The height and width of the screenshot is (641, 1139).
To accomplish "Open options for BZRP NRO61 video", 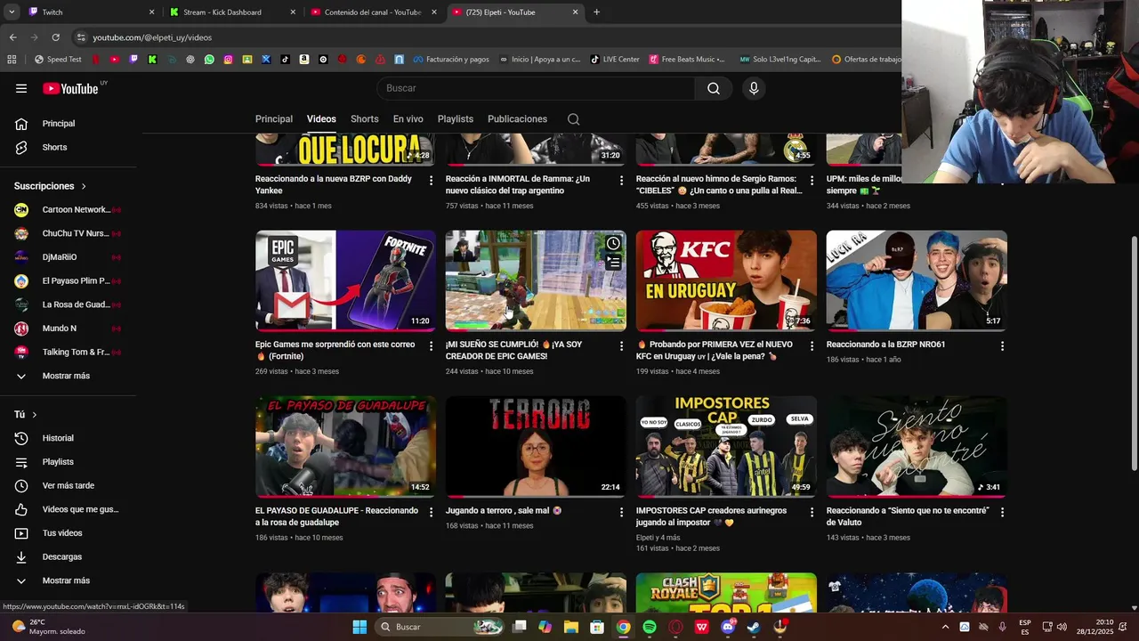I will click(1002, 346).
